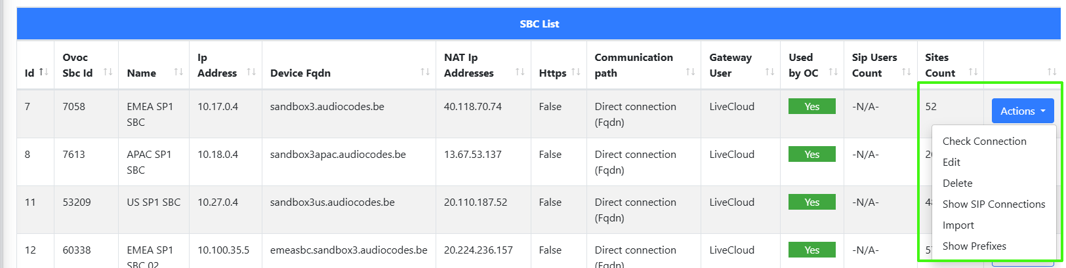Screen dimensions: 1066x268
Task: Choose Check Connection from Actions menu
Action: click(x=984, y=142)
